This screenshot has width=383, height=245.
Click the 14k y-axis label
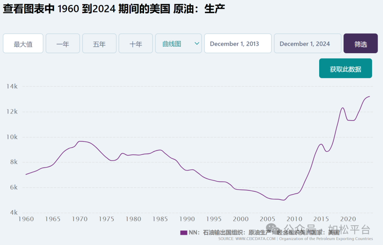tap(12, 87)
